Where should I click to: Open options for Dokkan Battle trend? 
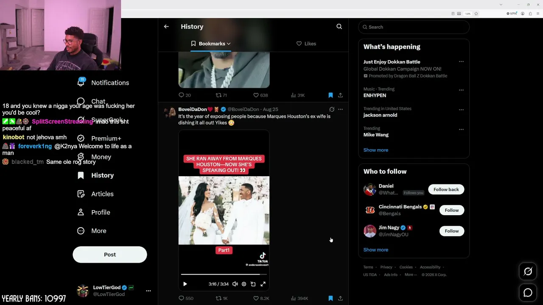tap(461, 61)
